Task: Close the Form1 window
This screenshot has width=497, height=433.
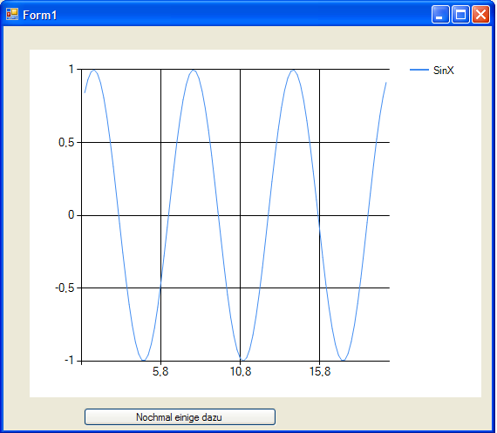Action: [x=480, y=15]
